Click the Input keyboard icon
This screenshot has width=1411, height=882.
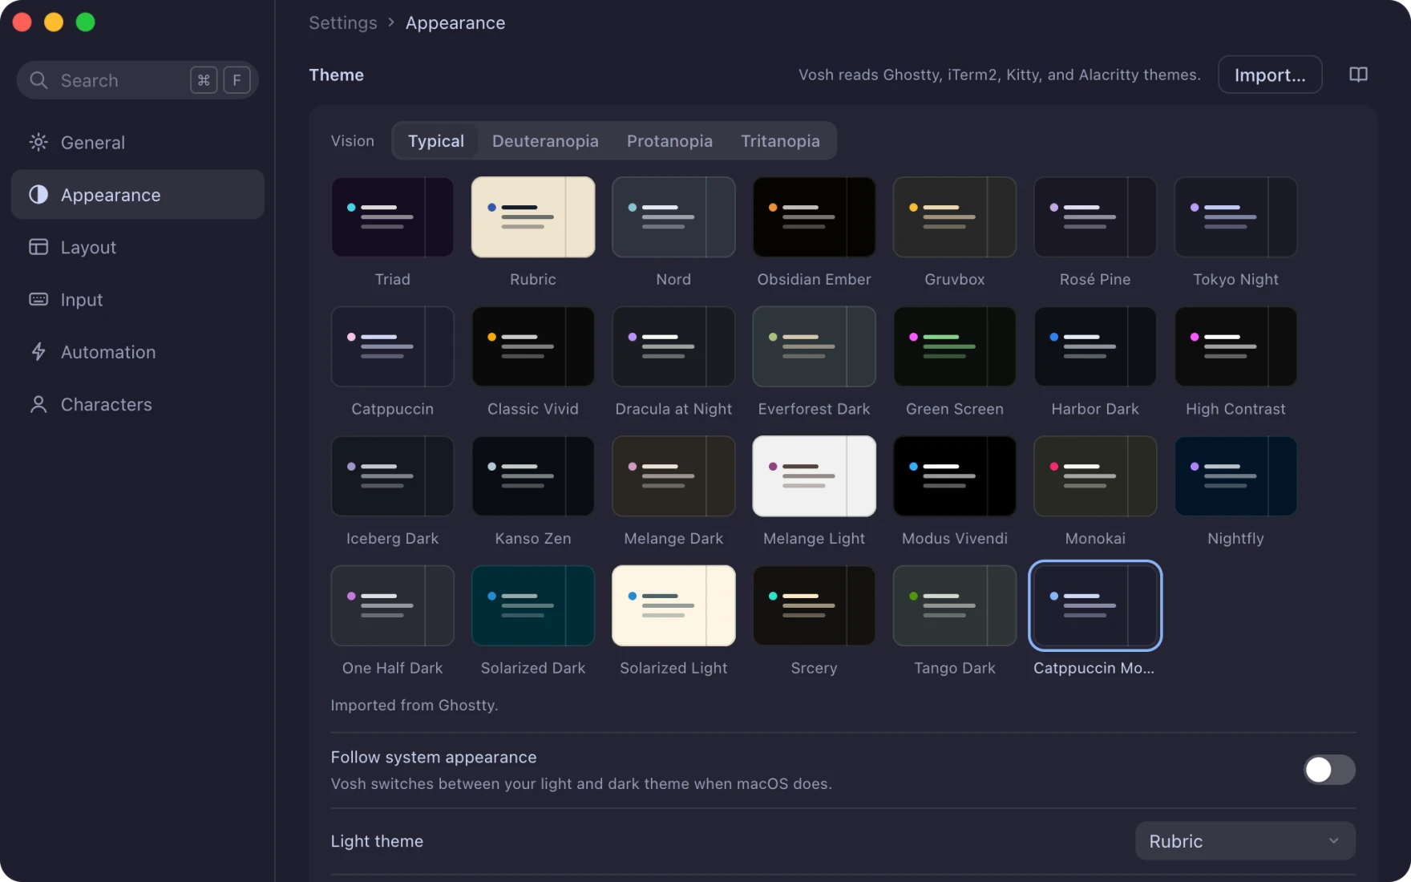pyautogui.click(x=38, y=299)
